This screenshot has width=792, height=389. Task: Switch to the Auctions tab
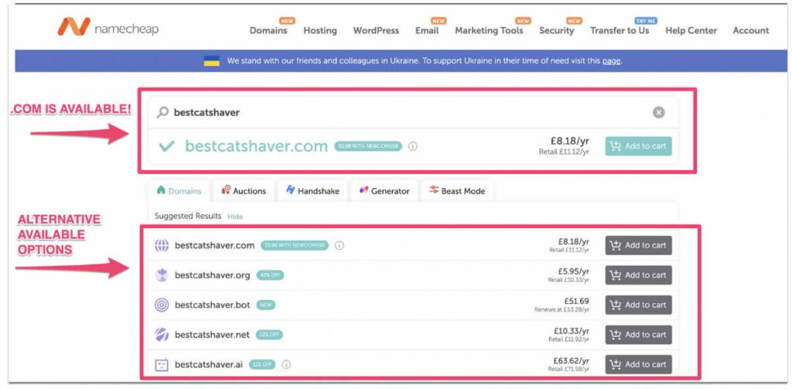point(244,191)
